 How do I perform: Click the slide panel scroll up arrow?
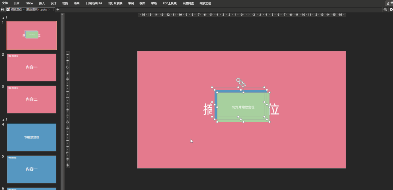(x=62, y=15)
